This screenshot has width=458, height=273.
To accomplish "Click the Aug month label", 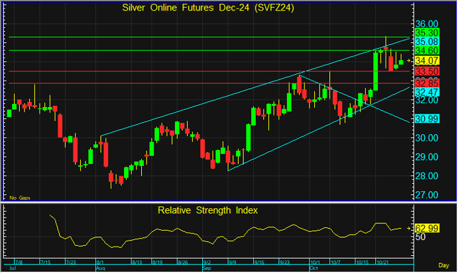I will point(101,268).
